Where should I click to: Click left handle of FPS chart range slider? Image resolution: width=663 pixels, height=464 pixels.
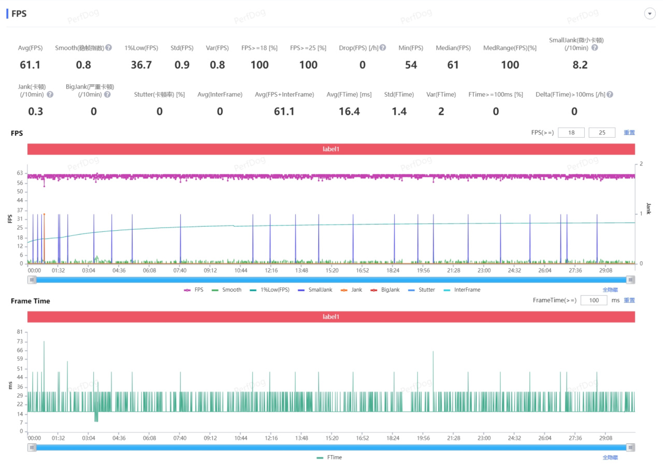coord(32,280)
